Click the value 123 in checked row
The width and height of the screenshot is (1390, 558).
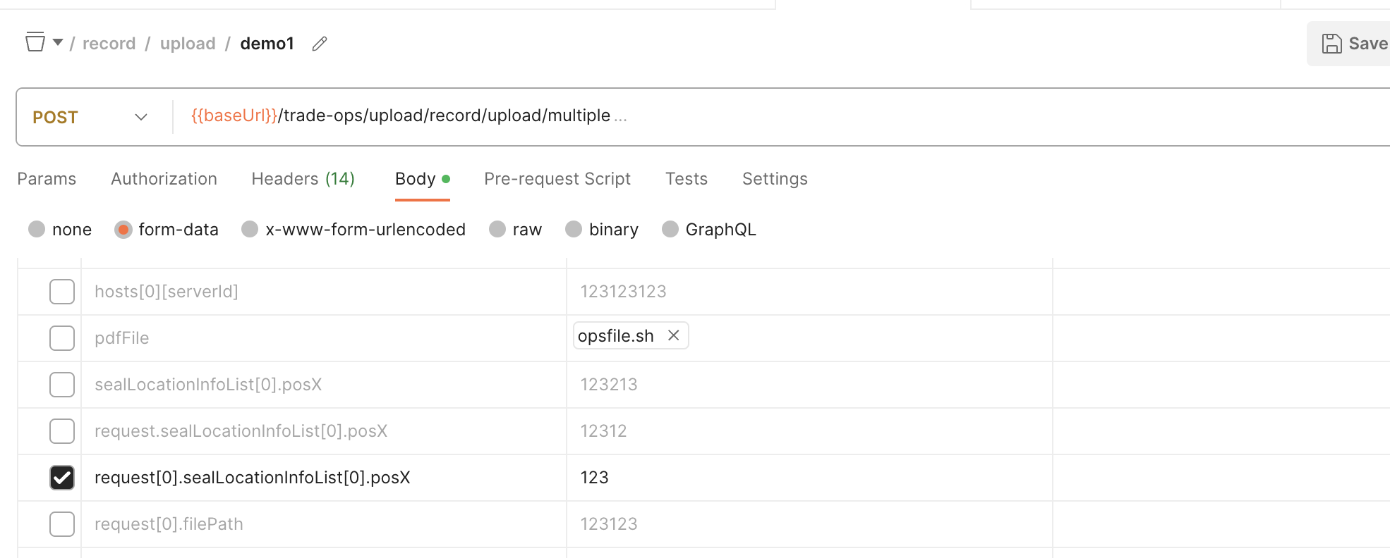594,478
